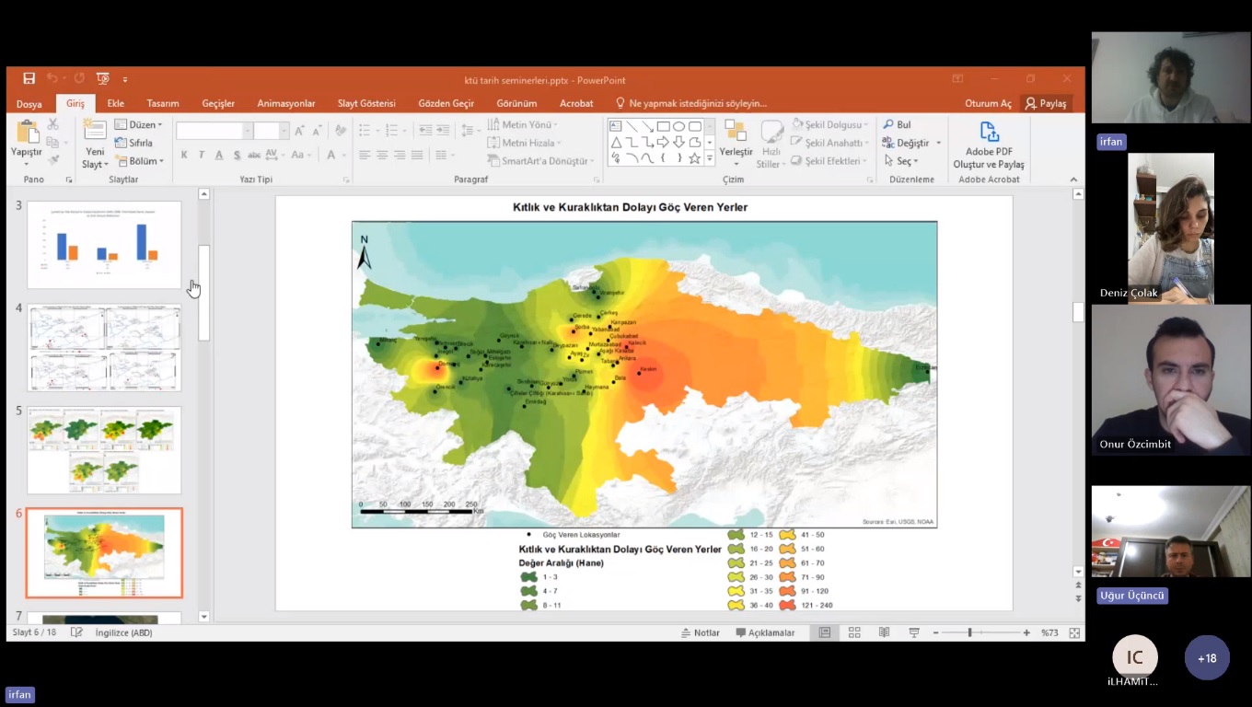The width and height of the screenshot is (1252, 707).
Task: Click the Oturum Aç sign-in link
Action: [x=988, y=103]
